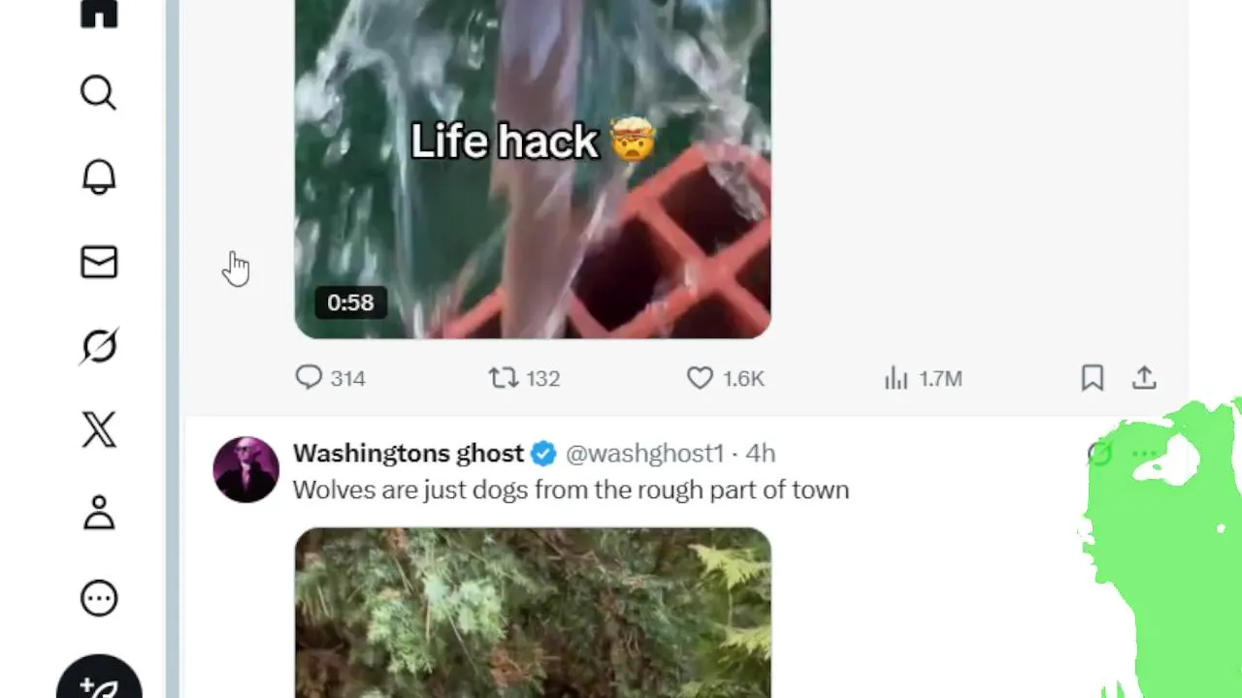Open Washingtons ghost profile avatar

click(245, 470)
